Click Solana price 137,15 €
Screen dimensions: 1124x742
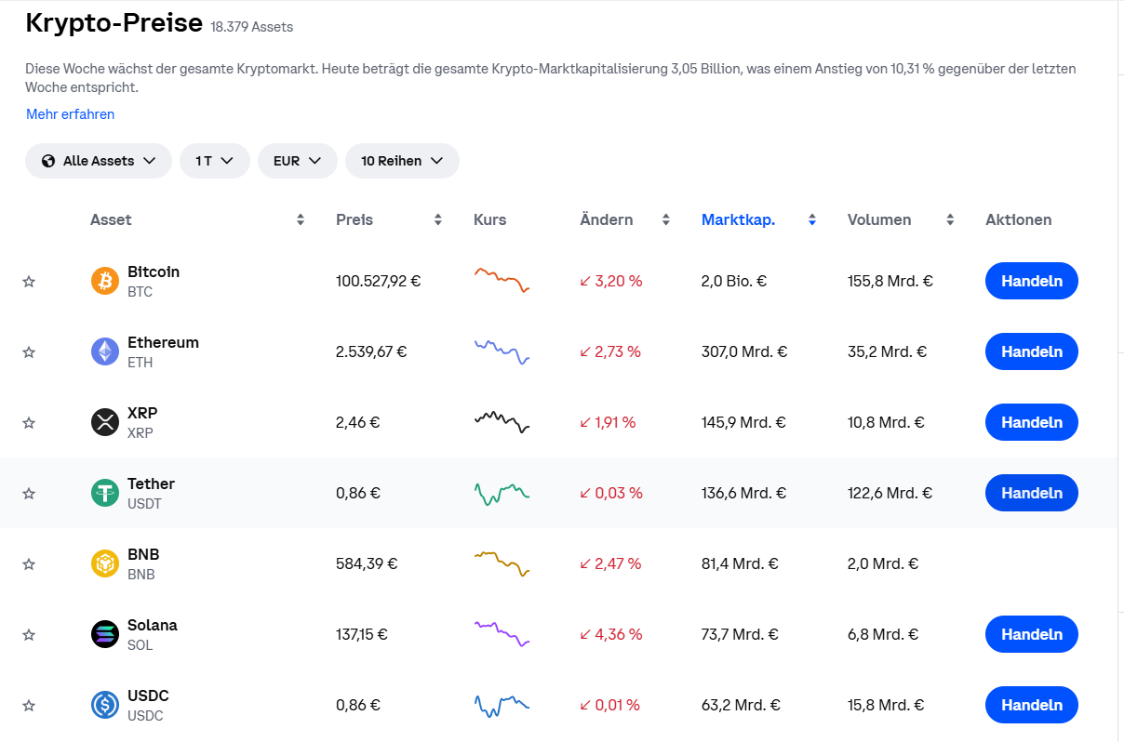click(x=362, y=634)
